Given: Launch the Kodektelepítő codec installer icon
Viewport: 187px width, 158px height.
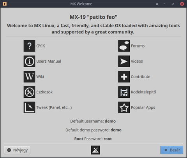Looking at the screenshot, I should (124, 92).
